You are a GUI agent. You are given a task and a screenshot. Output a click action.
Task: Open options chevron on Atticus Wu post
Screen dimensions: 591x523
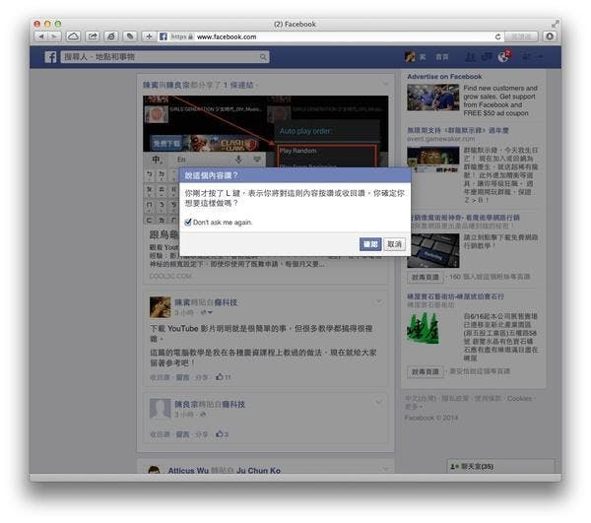(385, 469)
